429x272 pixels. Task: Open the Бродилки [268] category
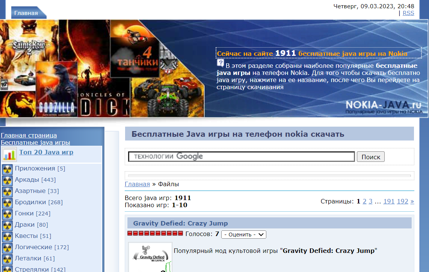[x=39, y=202]
